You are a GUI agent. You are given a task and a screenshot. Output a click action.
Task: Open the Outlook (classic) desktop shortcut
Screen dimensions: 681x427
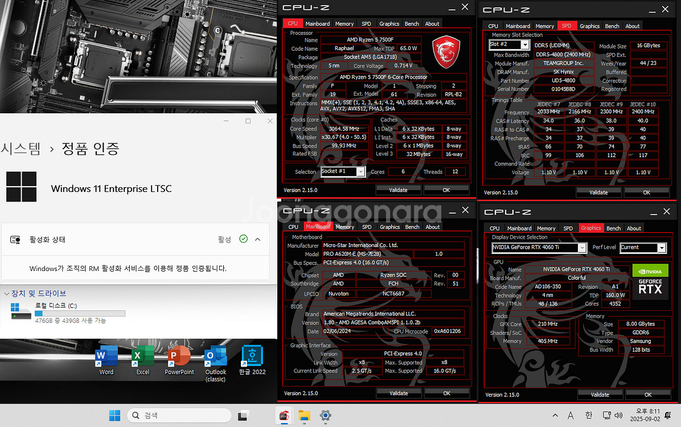pyautogui.click(x=215, y=363)
